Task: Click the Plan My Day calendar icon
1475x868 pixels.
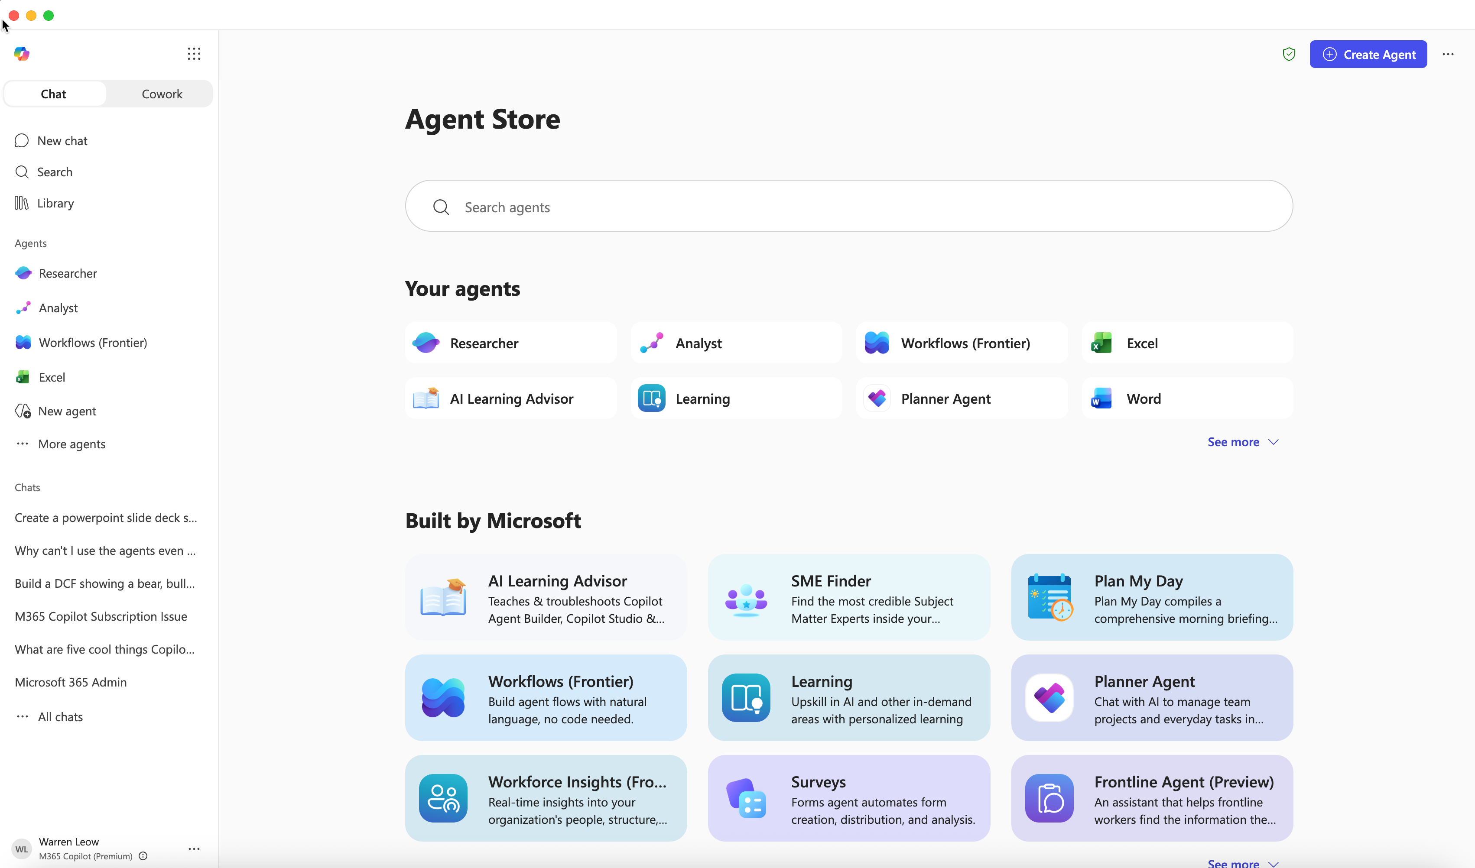Action: click(x=1050, y=597)
